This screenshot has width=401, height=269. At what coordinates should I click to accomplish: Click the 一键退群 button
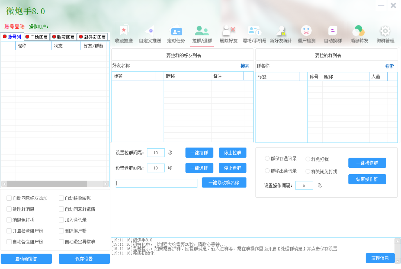coord(199,168)
